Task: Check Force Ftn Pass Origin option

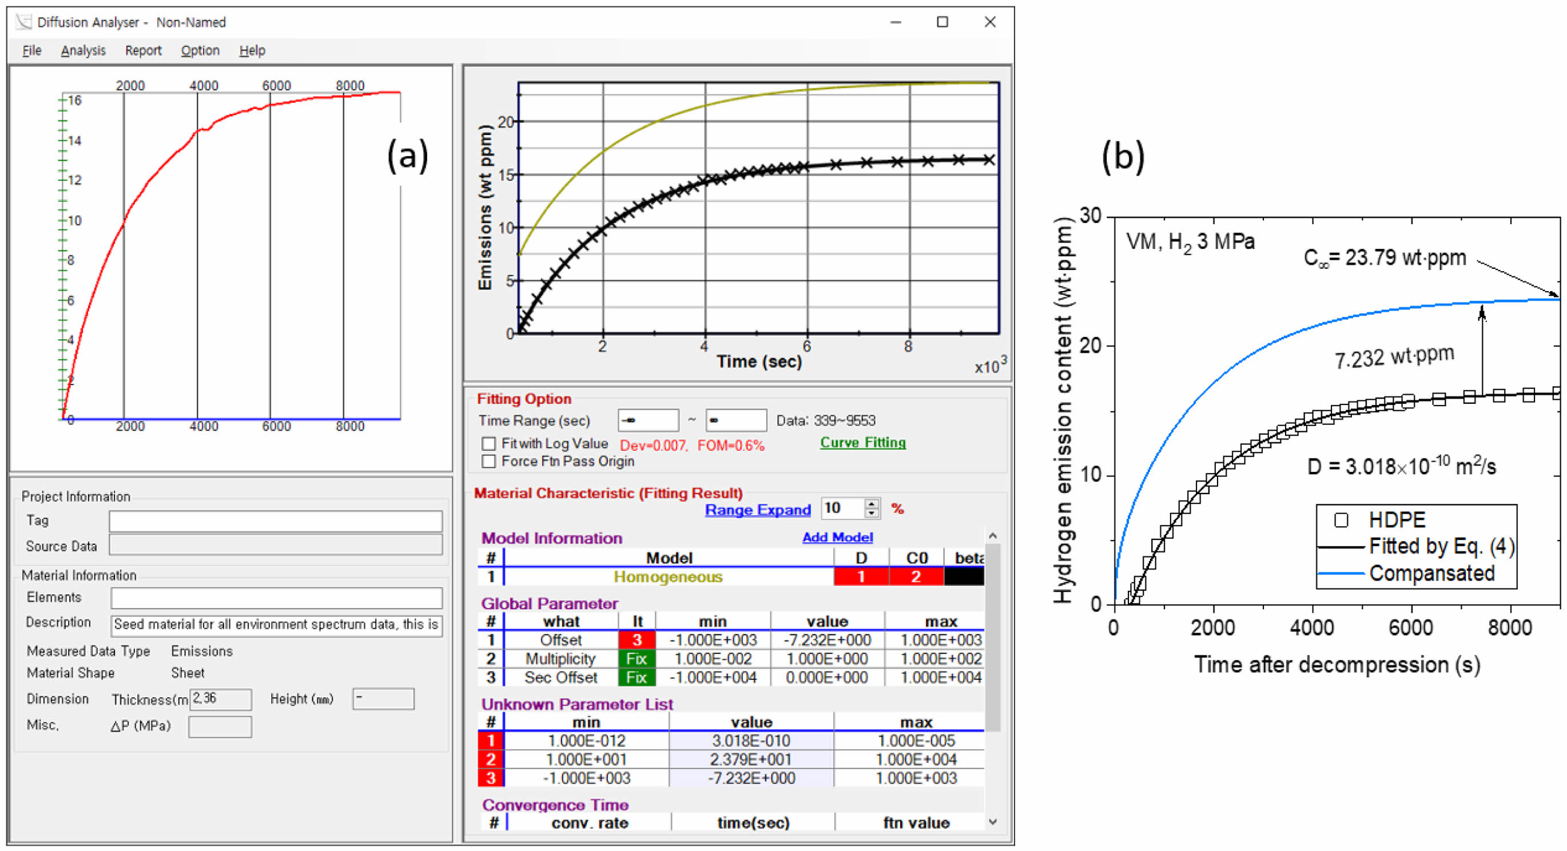Action: coord(488,461)
